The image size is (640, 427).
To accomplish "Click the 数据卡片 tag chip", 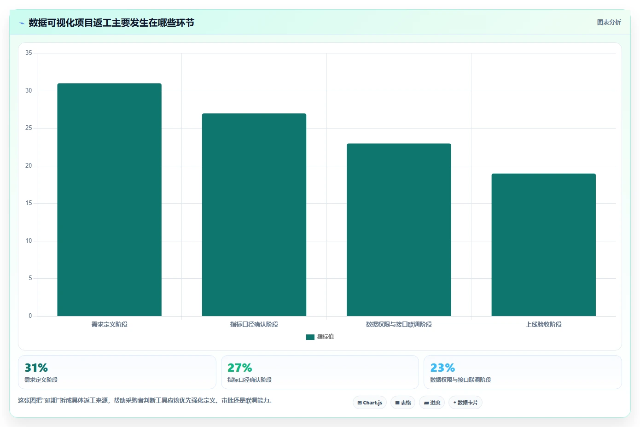I will (465, 403).
